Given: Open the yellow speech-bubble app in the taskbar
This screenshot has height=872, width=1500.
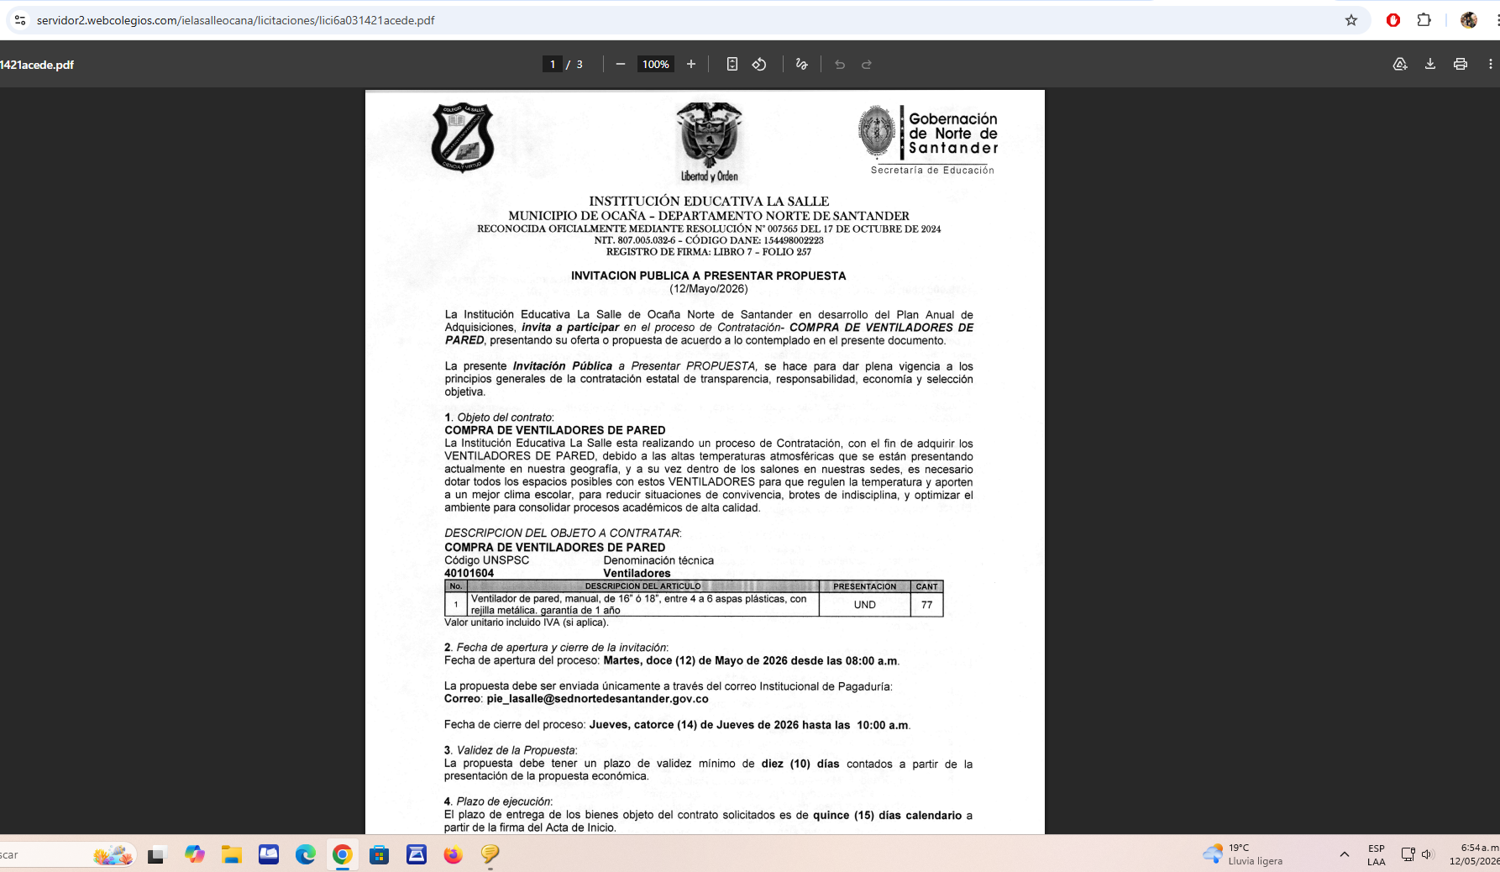Looking at the screenshot, I should 490,855.
